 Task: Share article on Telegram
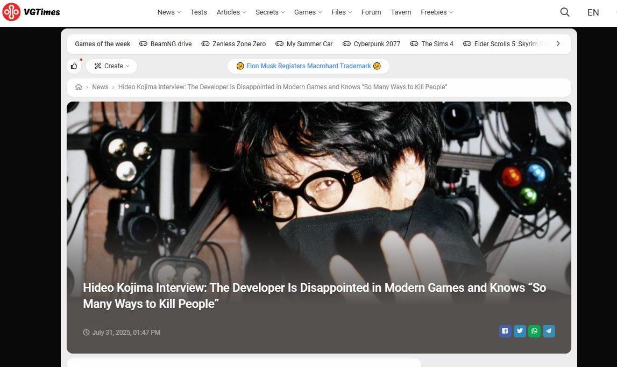pos(549,331)
